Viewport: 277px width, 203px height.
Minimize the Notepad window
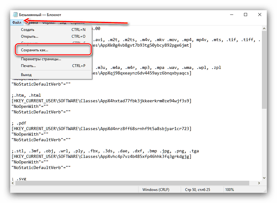232,15
